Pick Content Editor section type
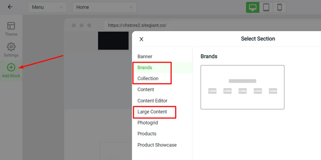Screen dimensions: 321x160 tap(152, 101)
